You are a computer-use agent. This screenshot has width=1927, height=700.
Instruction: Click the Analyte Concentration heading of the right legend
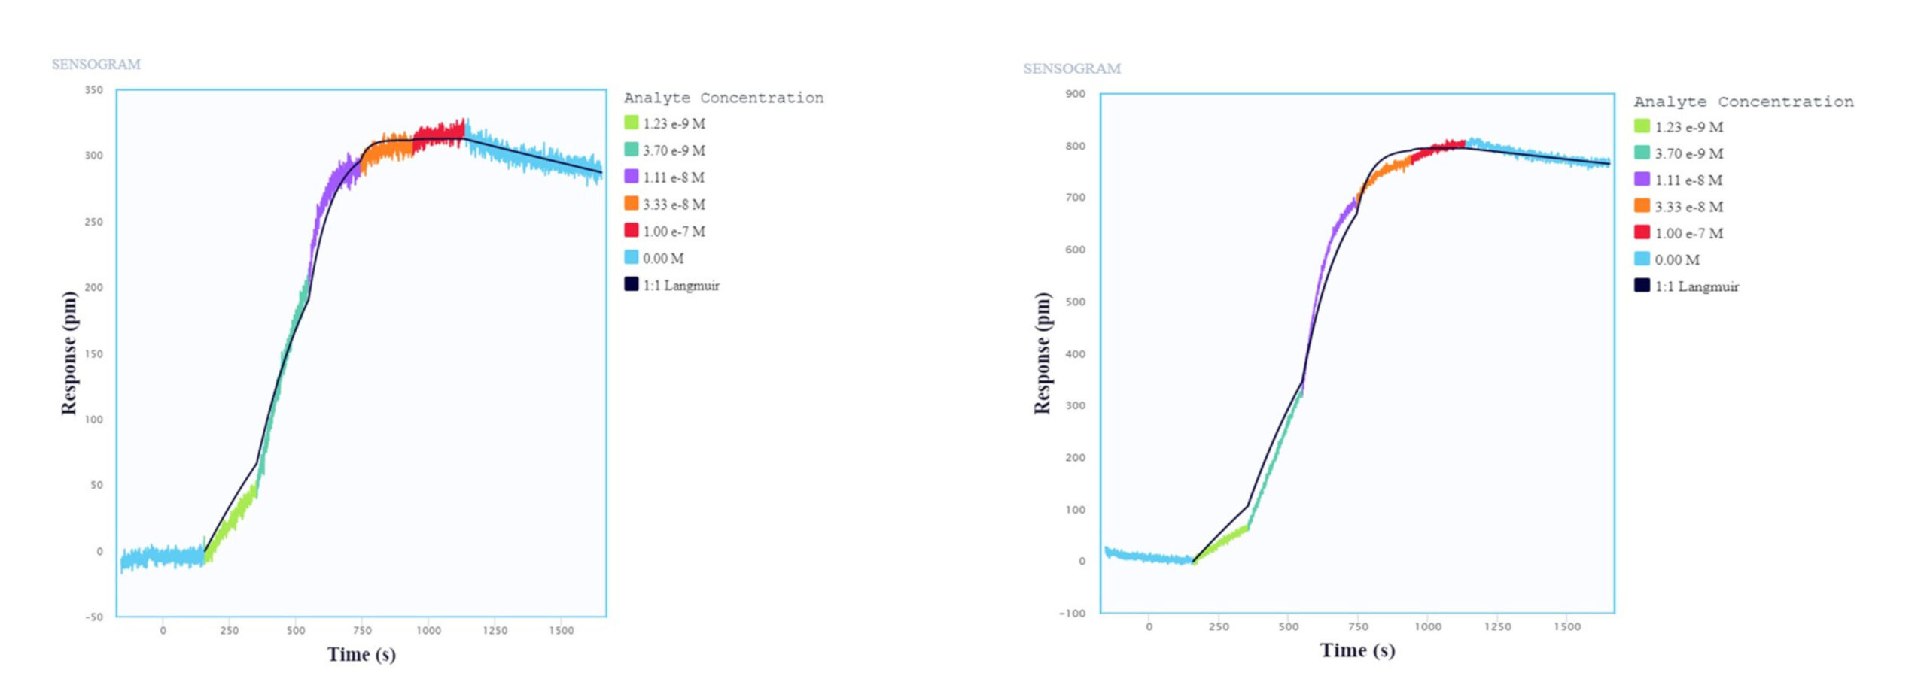(1743, 102)
